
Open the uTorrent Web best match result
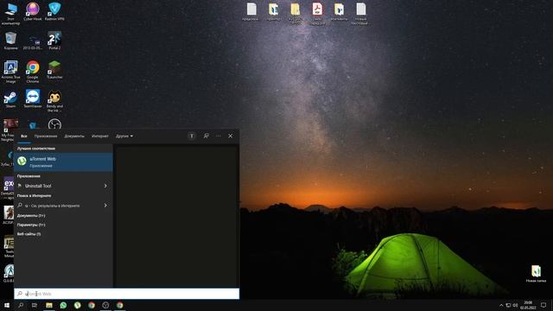[x=63, y=162]
